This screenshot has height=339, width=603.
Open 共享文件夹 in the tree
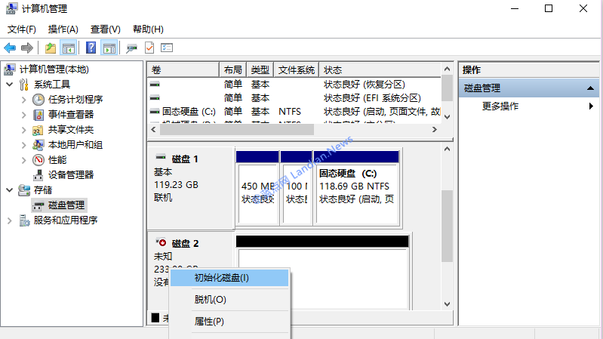pyautogui.click(x=71, y=130)
